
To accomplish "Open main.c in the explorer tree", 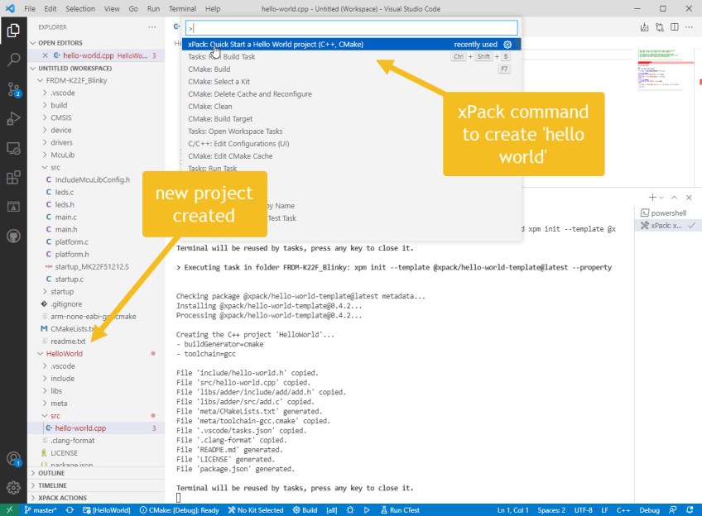I will pos(65,217).
